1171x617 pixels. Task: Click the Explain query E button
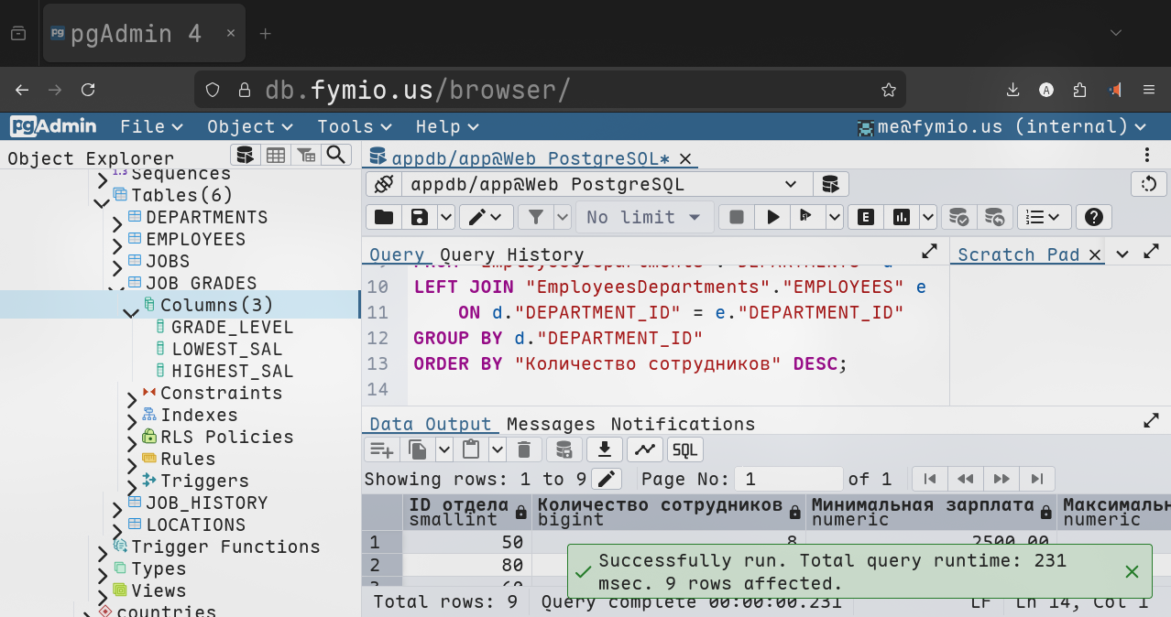tap(865, 217)
